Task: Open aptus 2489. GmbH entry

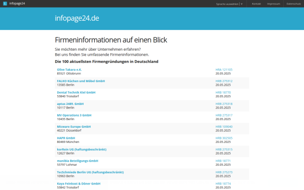Action: point(70,104)
